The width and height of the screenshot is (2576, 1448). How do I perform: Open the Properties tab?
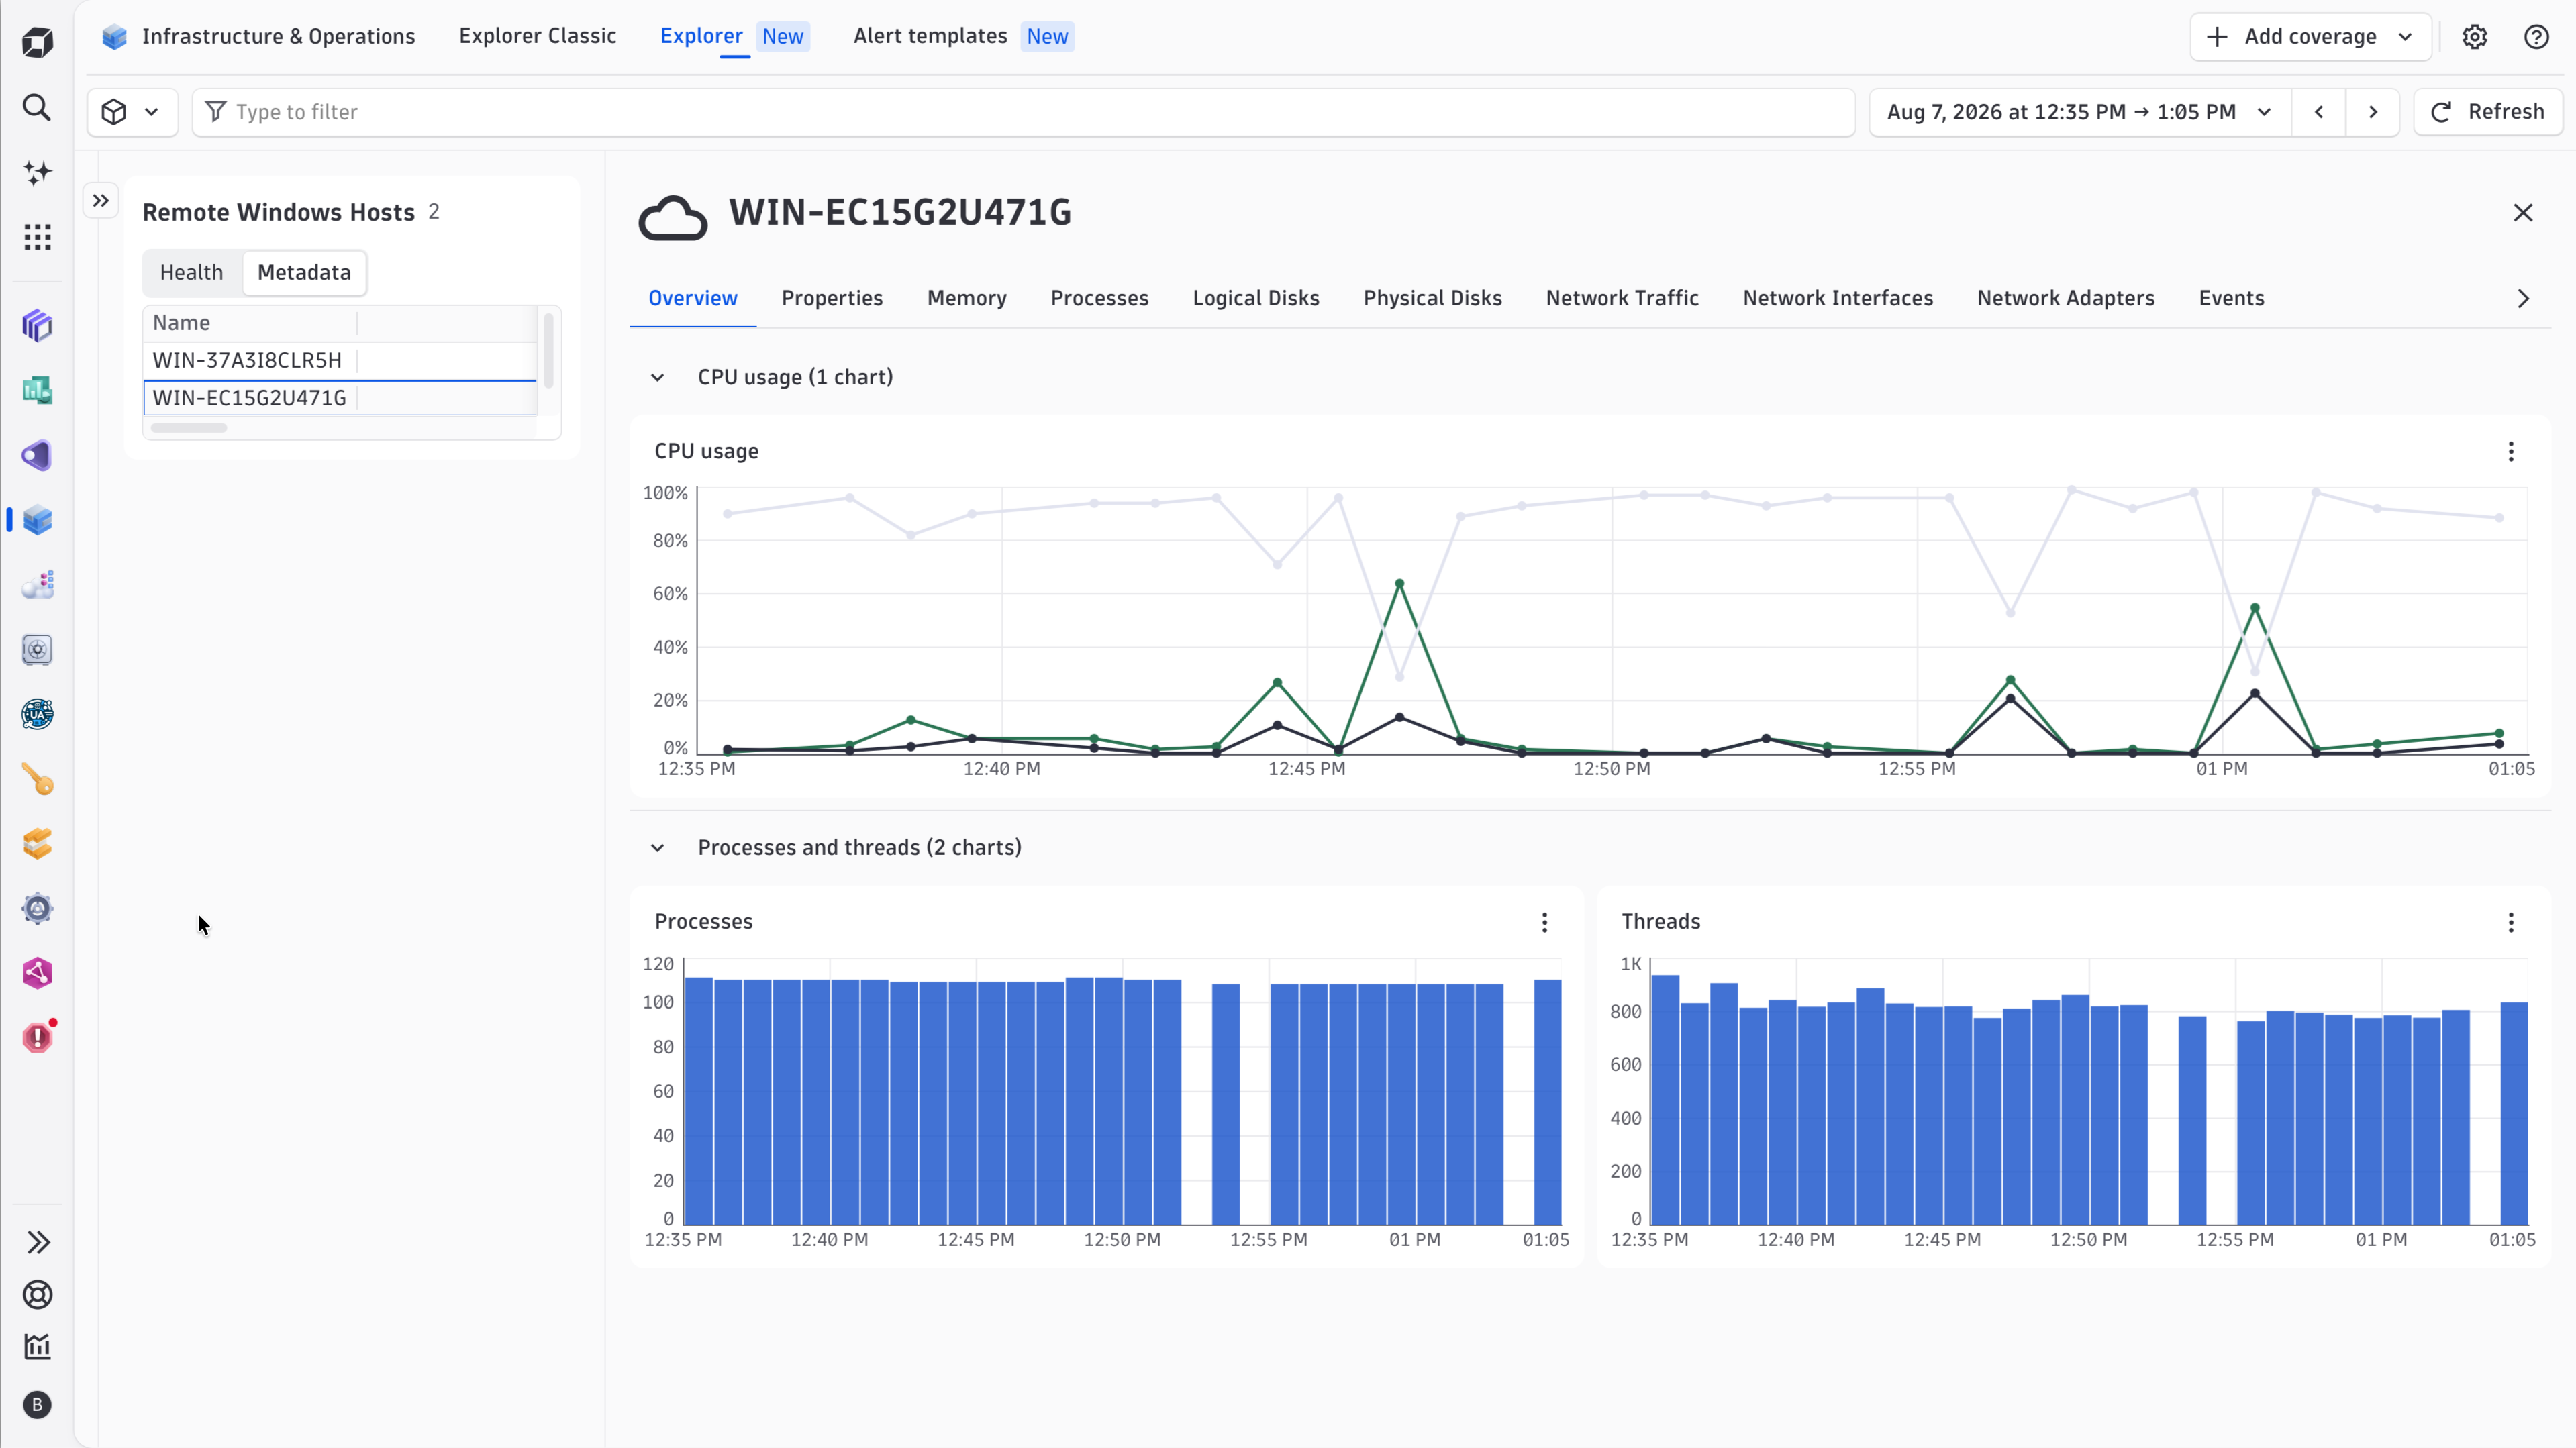click(x=832, y=299)
